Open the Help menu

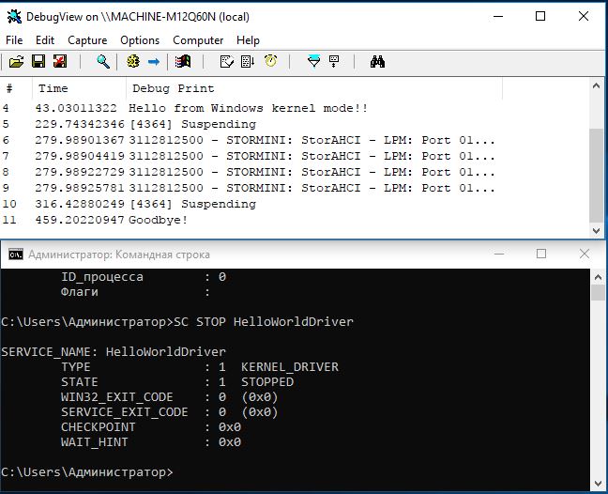(248, 40)
